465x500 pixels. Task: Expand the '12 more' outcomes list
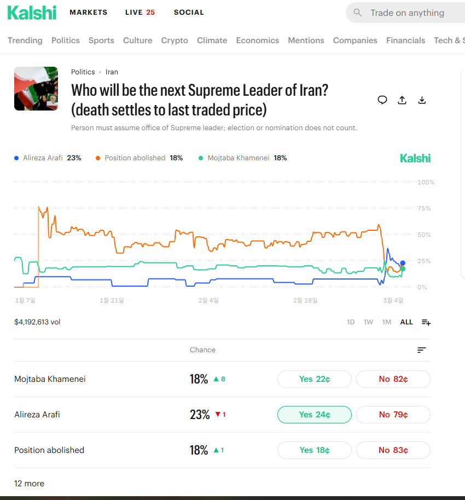coord(29,484)
